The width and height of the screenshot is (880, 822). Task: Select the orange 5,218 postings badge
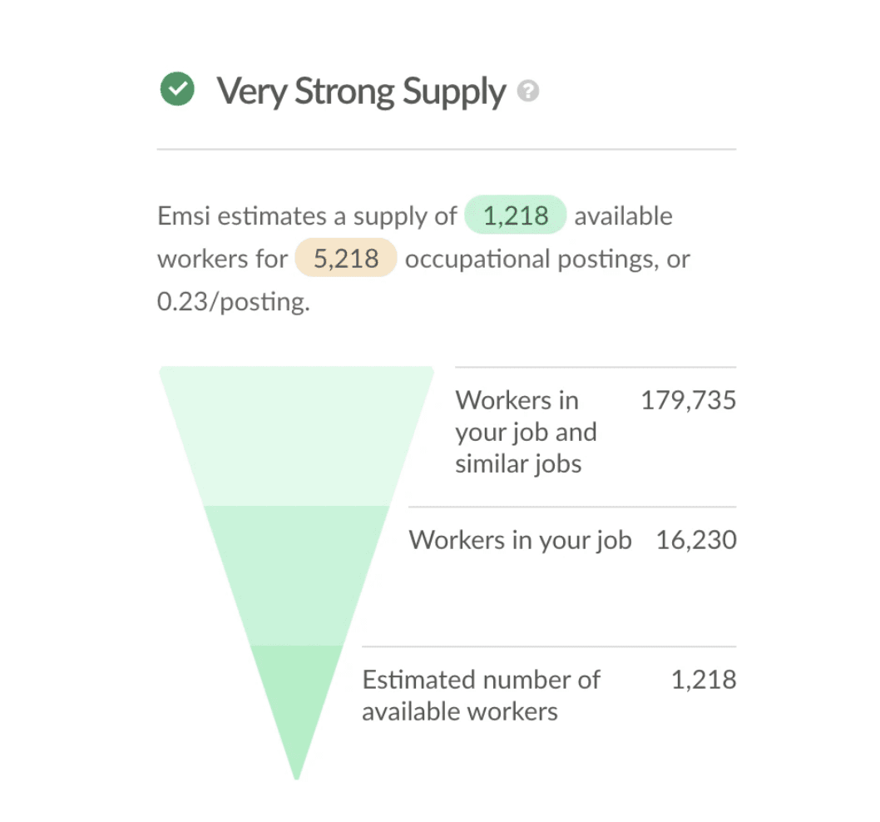pos(346,258)
